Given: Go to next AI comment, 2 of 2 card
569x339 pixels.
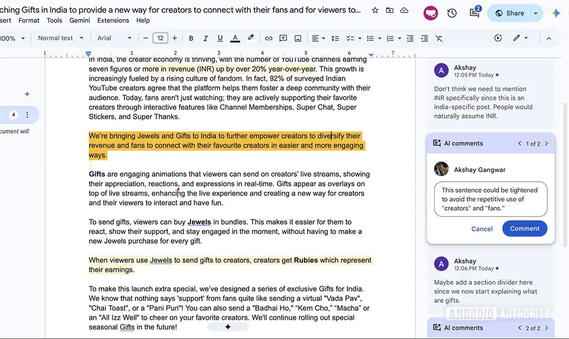Looking at the screenshot, I should pos(546,328).
